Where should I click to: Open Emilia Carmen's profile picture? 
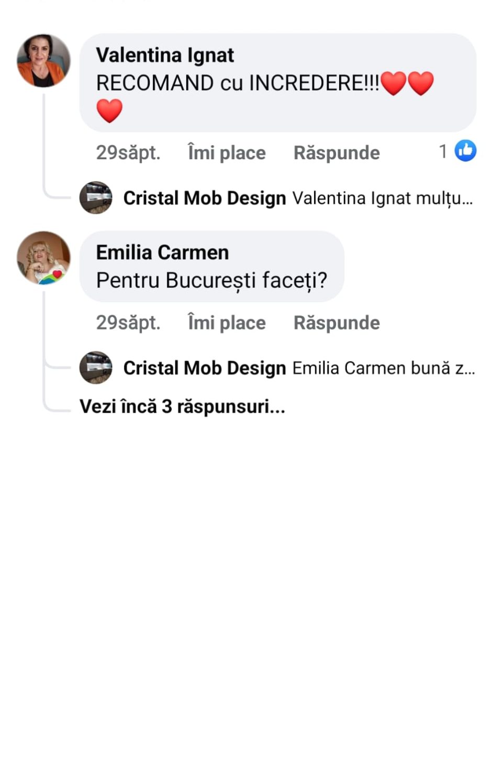(x=43, y=258)
